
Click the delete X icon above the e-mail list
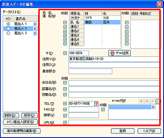[x=153, y=101]
